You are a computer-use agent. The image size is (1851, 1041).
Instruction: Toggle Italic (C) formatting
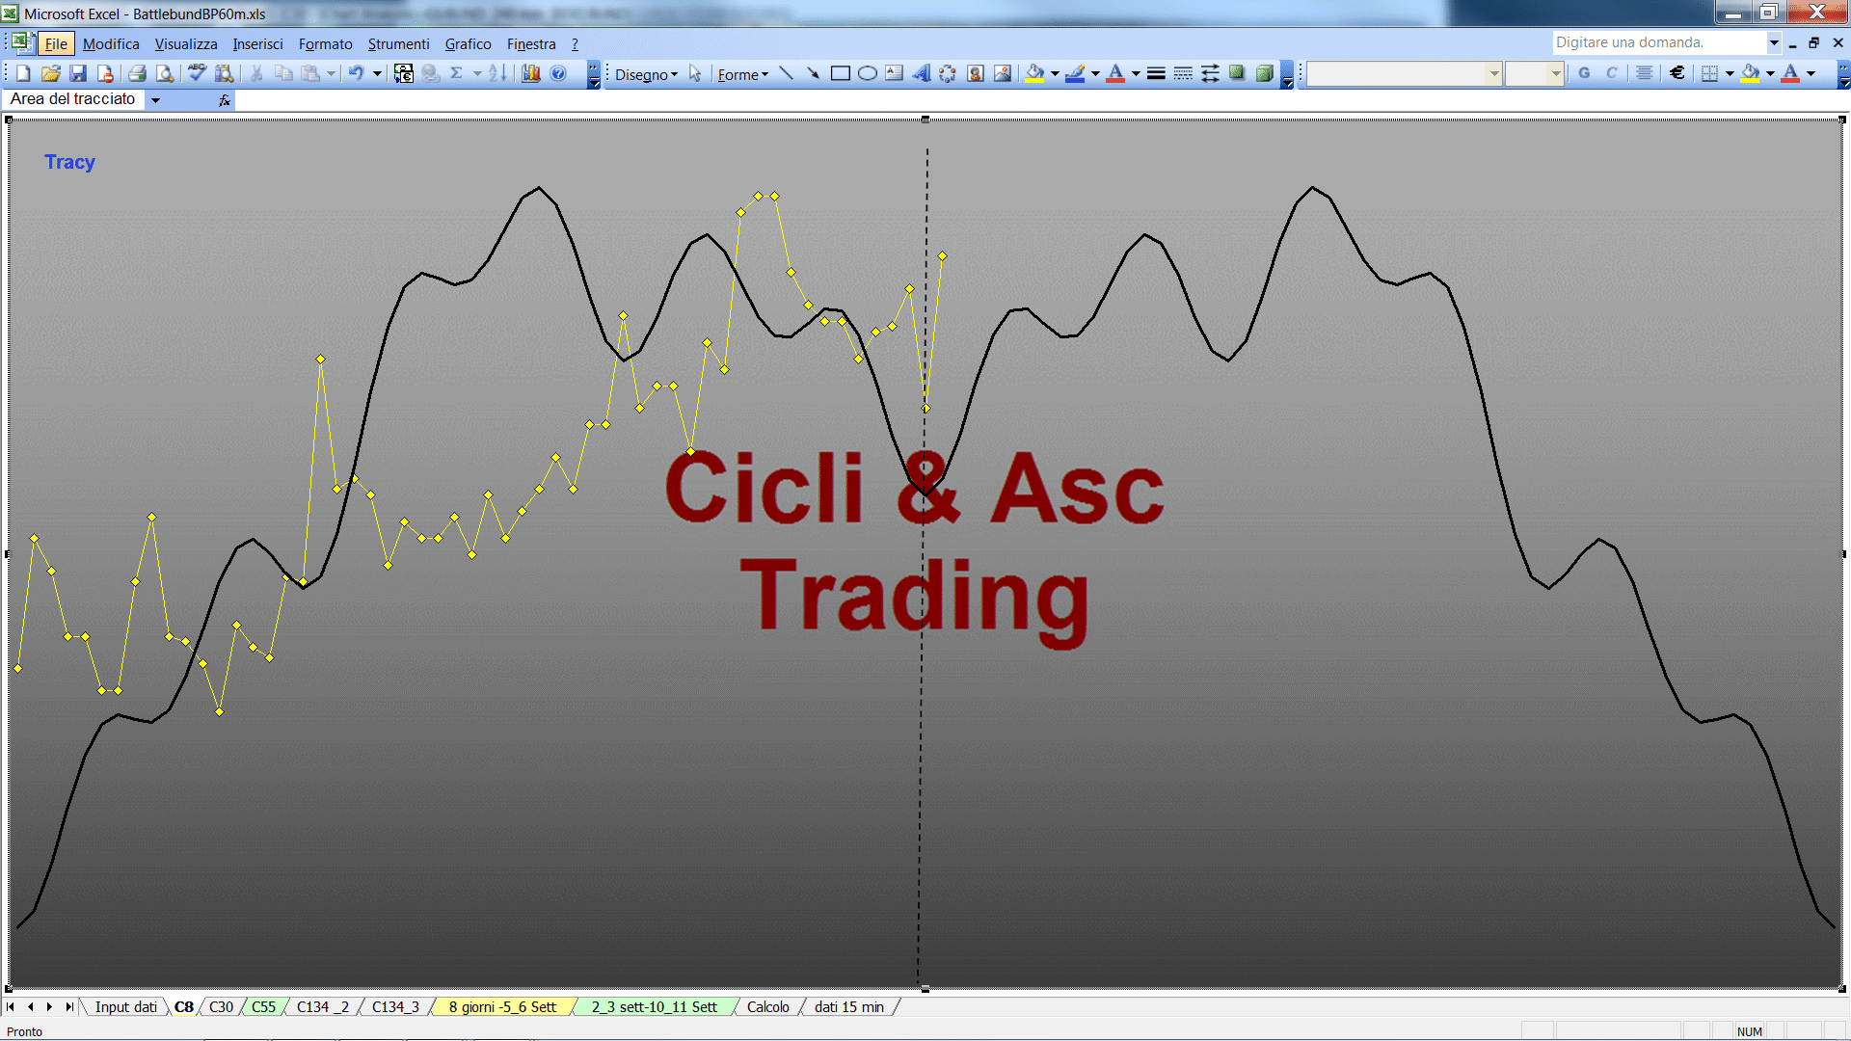coord(1611,73)
